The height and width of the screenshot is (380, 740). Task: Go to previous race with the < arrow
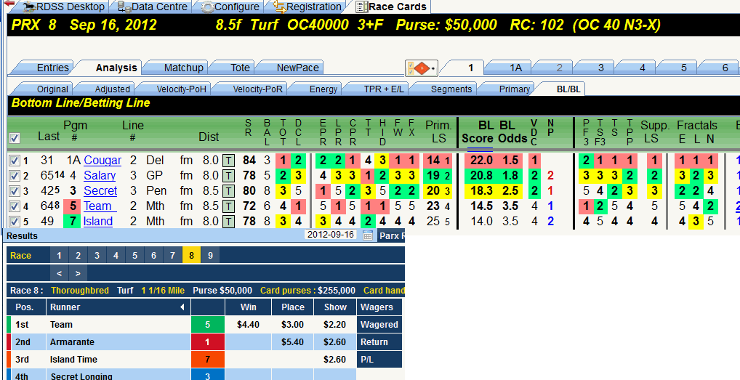click(59, 273)
